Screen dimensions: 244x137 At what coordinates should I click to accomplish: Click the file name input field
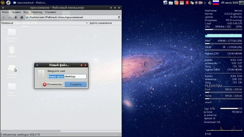click(67, 76)
